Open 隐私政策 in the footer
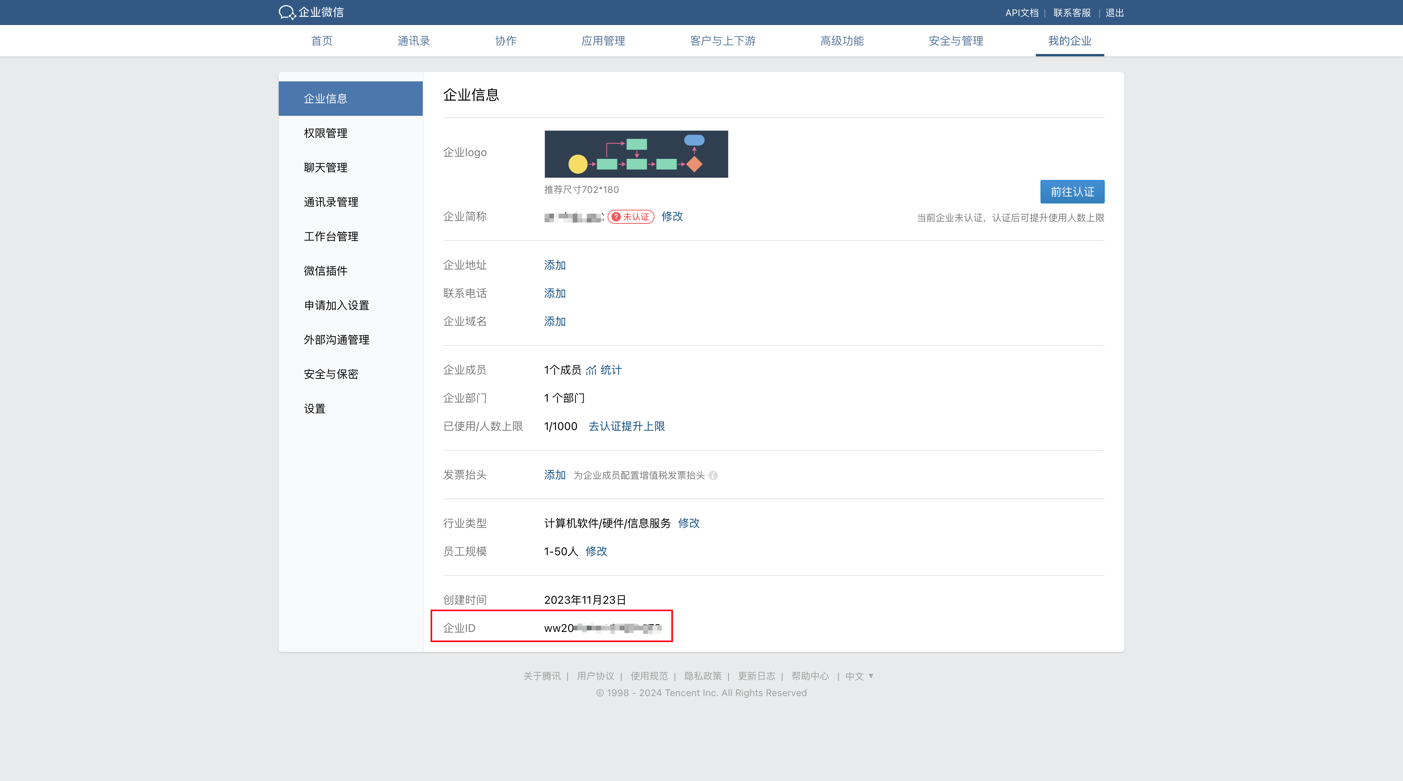The height and width of the screenshot is (781, 1403). click(703, 676)
